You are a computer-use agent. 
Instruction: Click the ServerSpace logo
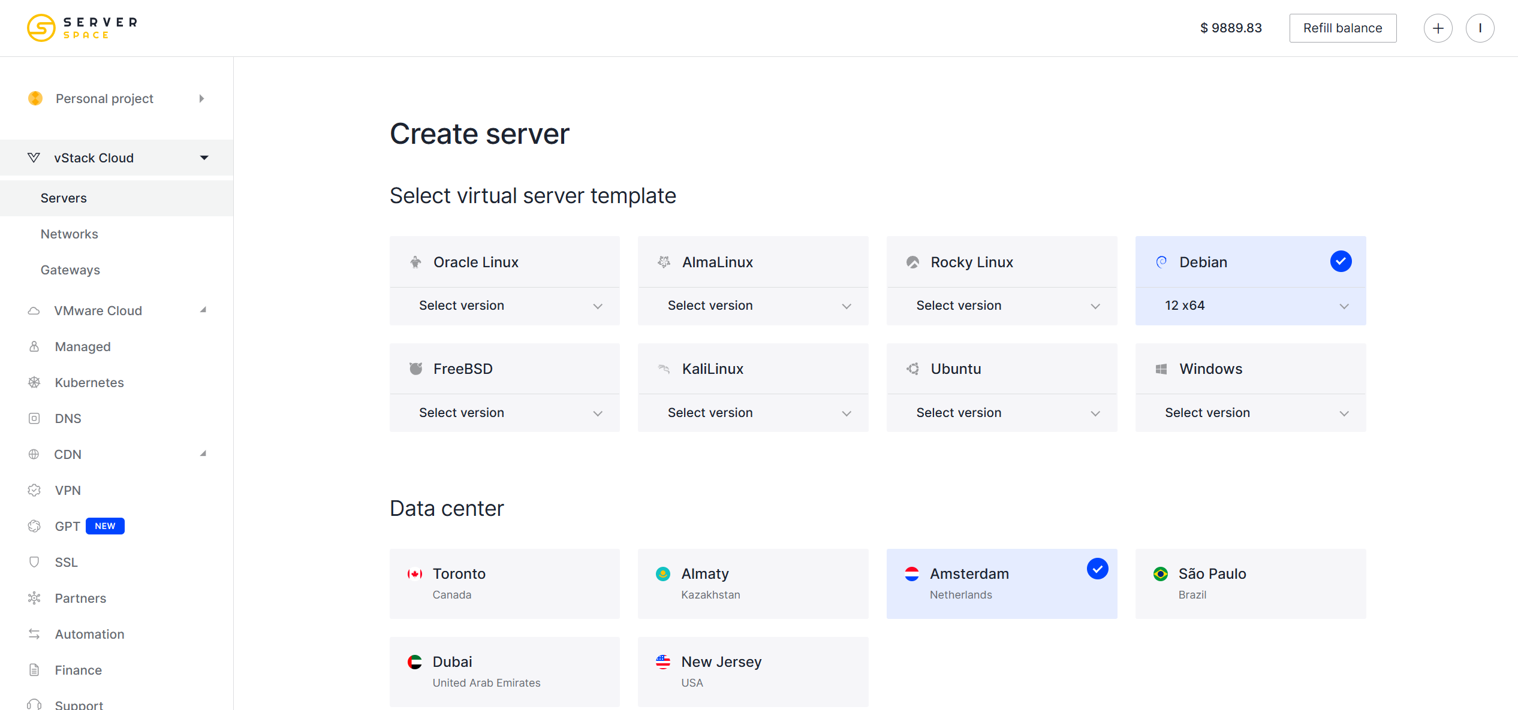82,28
